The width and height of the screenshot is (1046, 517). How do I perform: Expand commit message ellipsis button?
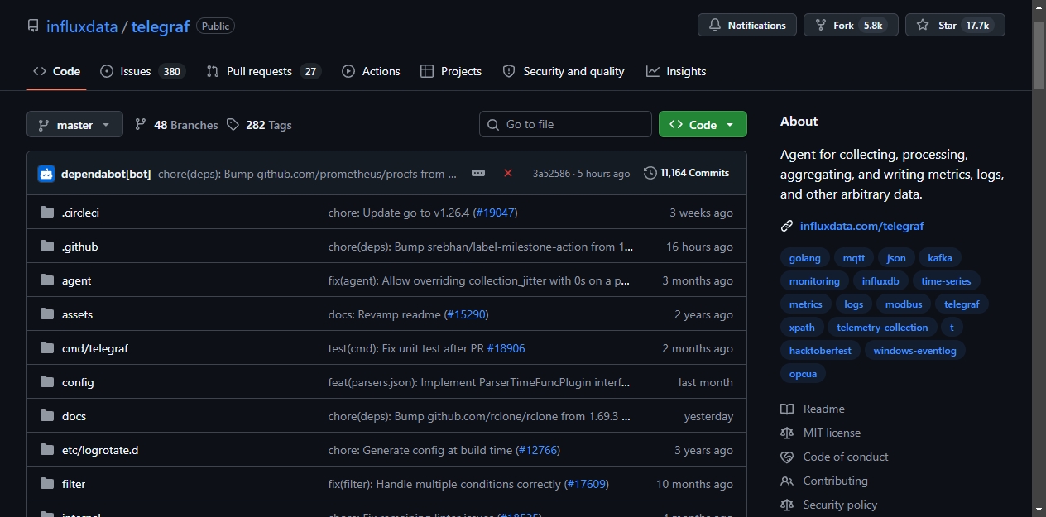click(x=478, y=173)
